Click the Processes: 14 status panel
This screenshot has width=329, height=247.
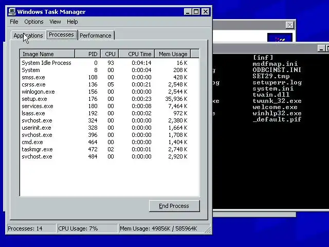31,228
